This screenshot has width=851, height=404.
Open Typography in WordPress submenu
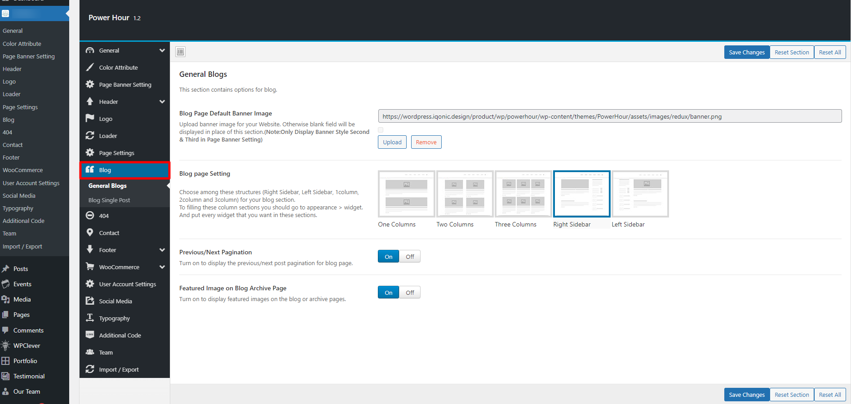(x=18, y=208)
